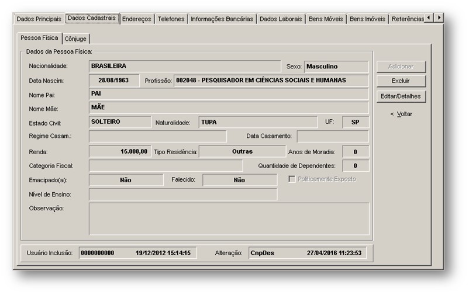Go to Informações Bancárias tab

coord(222,19)
